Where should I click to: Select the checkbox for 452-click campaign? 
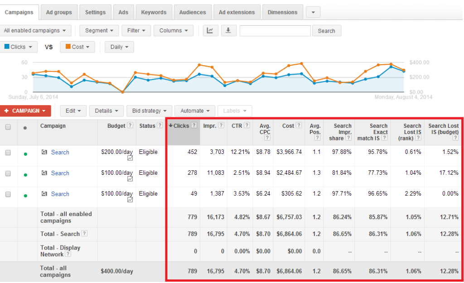[8, 153]
